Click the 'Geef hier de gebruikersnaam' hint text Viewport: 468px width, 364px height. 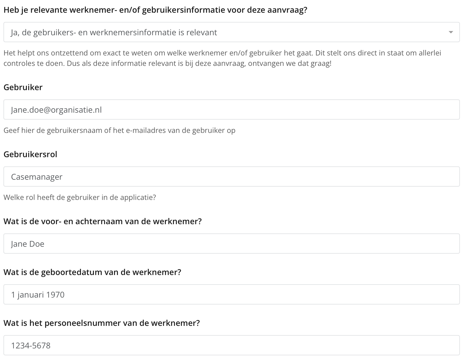(120, 131)
